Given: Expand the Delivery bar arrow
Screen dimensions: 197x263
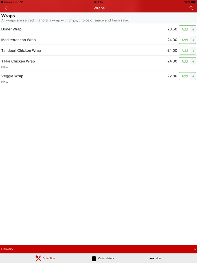Looking at the screenshot, I should coord(195,249).
